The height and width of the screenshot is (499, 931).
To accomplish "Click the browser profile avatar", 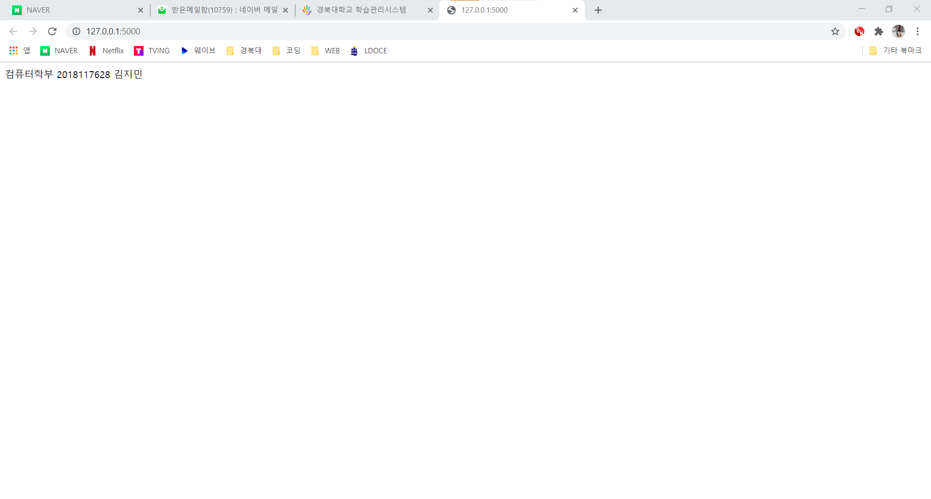I will click(x=899, y=31).
